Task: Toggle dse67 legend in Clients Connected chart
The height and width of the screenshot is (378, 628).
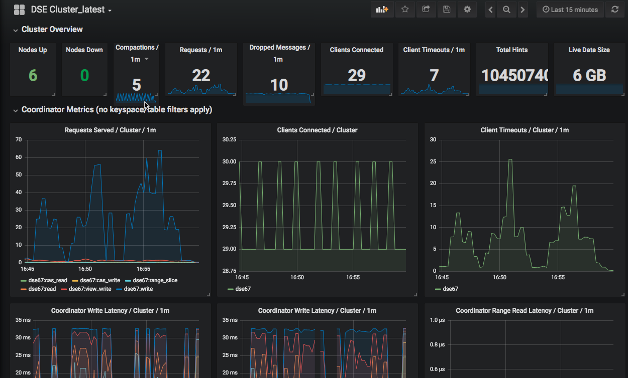Action: [x=239, y=289]
